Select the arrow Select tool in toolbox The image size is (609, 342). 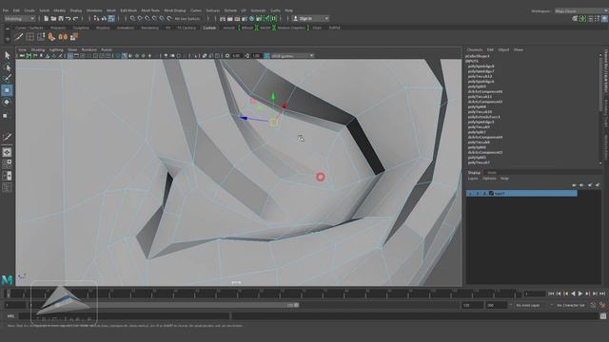tap(7, 55)
